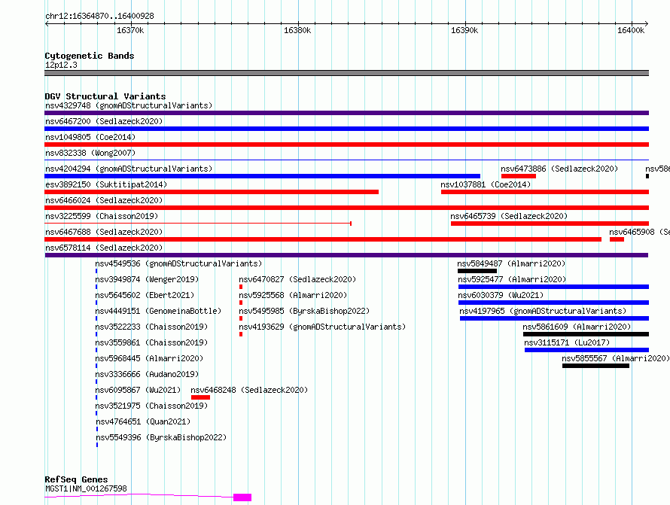
Task: Click the 12p12.3 cytogenetic band bar
Action: tap(346, 73)
